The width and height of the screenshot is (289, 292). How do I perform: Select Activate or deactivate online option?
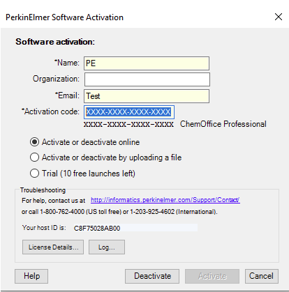85,142
